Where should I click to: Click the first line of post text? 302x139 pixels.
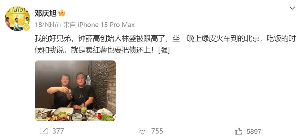tap(165, 39)
